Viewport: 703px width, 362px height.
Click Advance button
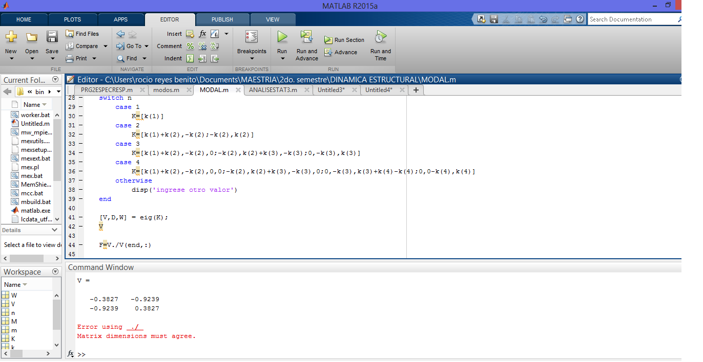click(341, 52)
